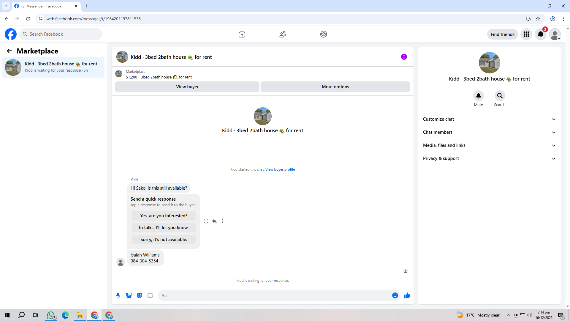Open the Groups icon in top navigation

324,34
